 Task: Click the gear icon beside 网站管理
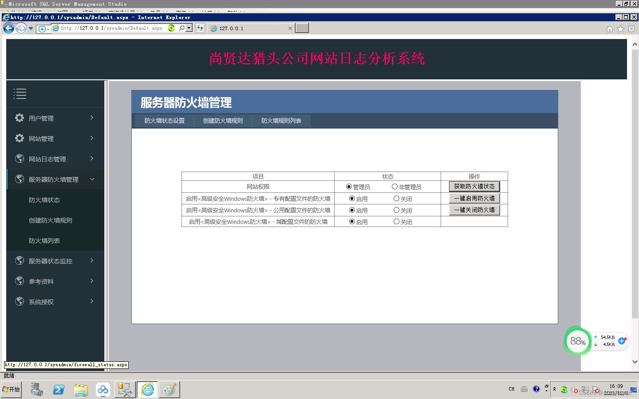[20, 138]
